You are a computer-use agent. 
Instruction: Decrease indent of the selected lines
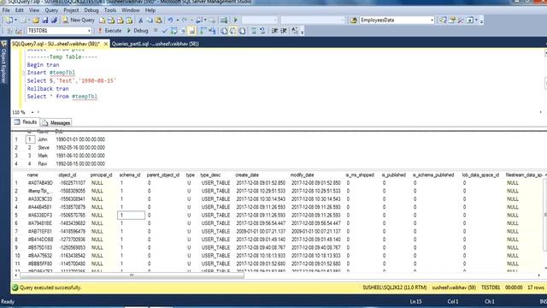click(274, 31)
